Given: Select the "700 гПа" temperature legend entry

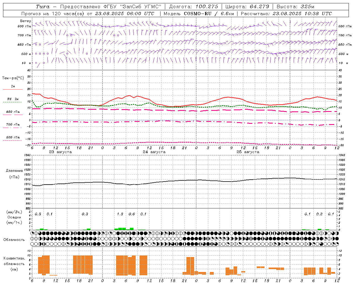Looking at the screenshot, I should 13,124.
